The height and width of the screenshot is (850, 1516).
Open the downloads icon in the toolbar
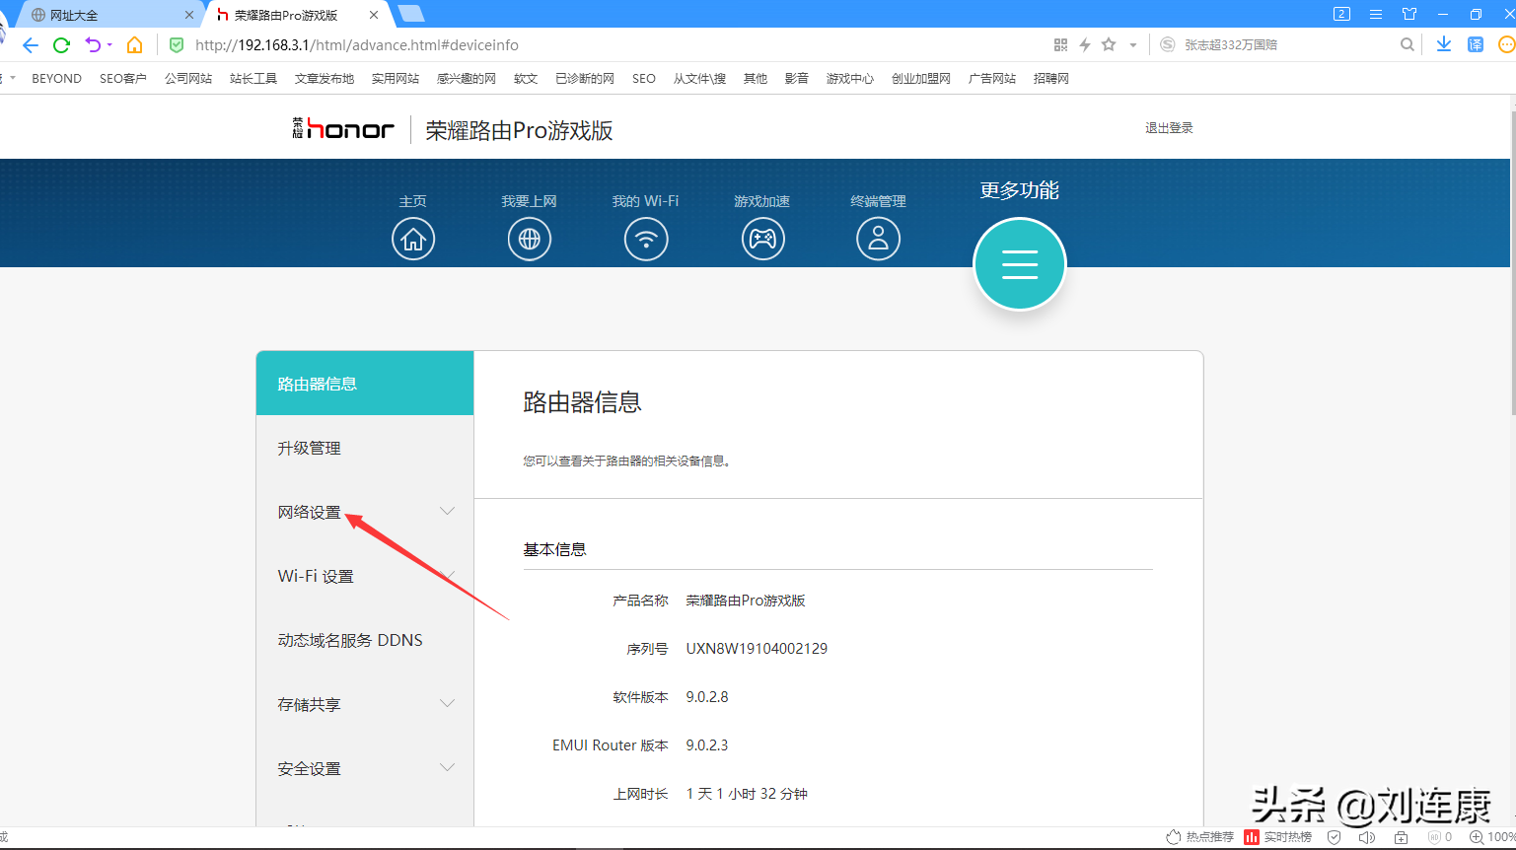click(x=1444, y=44)
